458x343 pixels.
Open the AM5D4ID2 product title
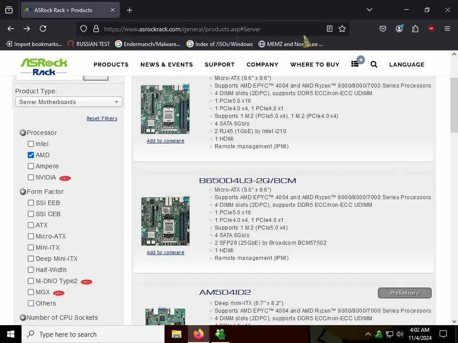225,292
